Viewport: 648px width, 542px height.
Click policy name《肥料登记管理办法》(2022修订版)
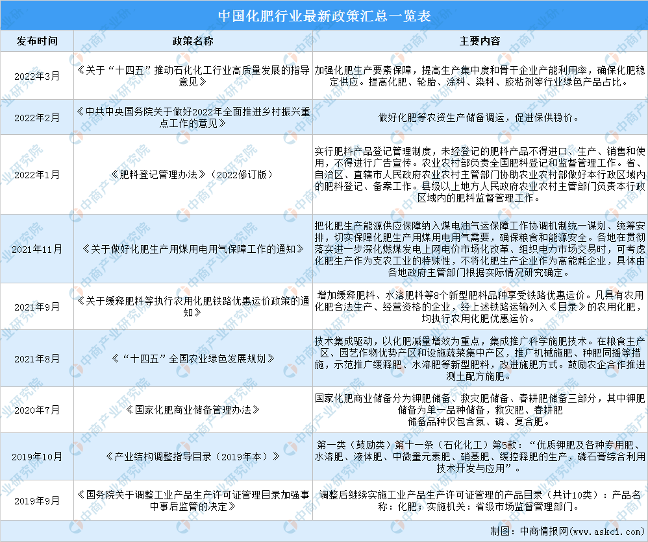click(x=193, y=174)
